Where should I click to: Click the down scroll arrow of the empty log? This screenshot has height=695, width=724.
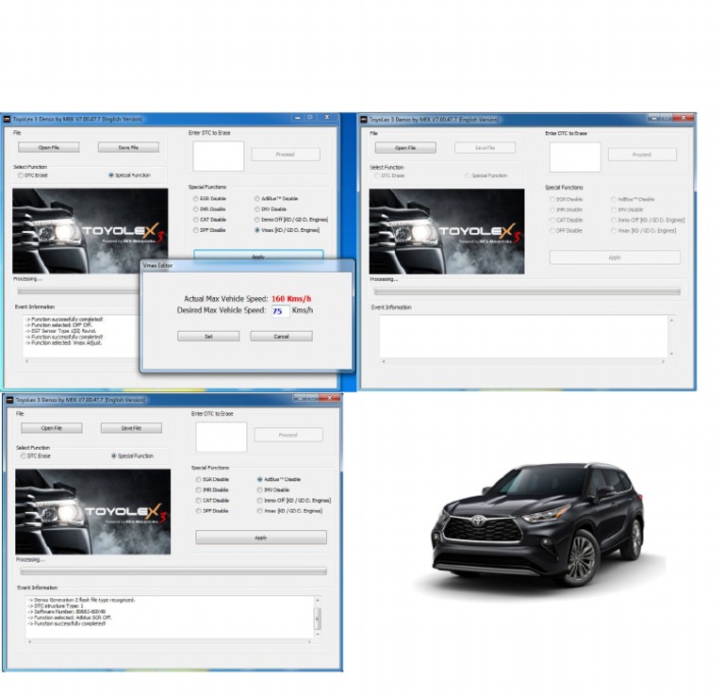(x=671, y=355)
